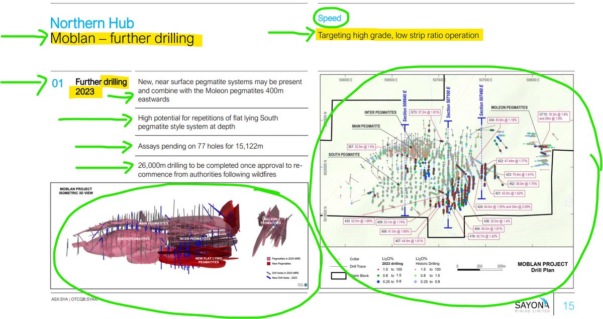Click the '421: 43.0m @ 1.62%' callout
The width and height of the screenshot is (603, 319).
pyautogui.click(x=509, y=193)
